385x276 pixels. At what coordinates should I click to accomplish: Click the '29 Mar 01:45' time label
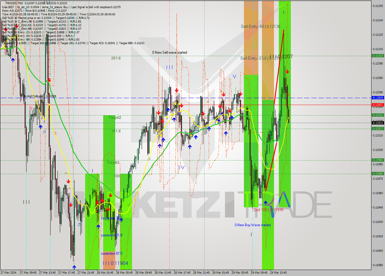[220, 273]
